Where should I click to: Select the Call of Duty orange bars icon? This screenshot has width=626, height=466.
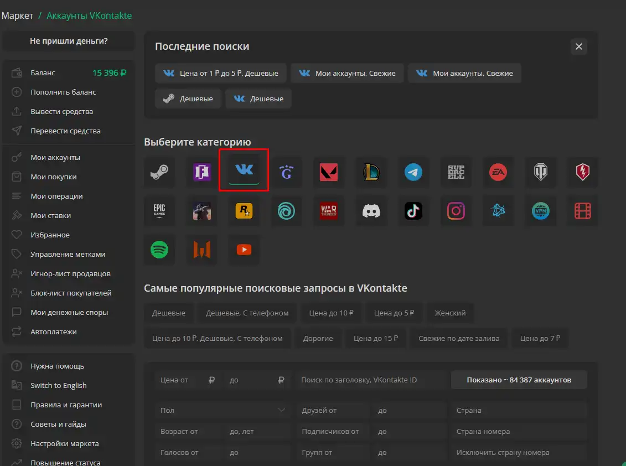[201, 250]
